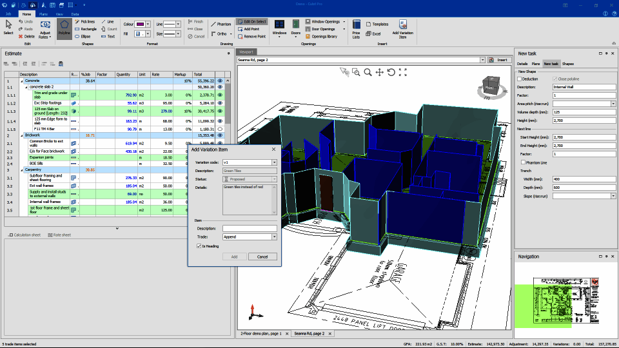619x348 pixels.
Task: Click the fit-to-screen viewport icon
Action: tap(403, 72)
